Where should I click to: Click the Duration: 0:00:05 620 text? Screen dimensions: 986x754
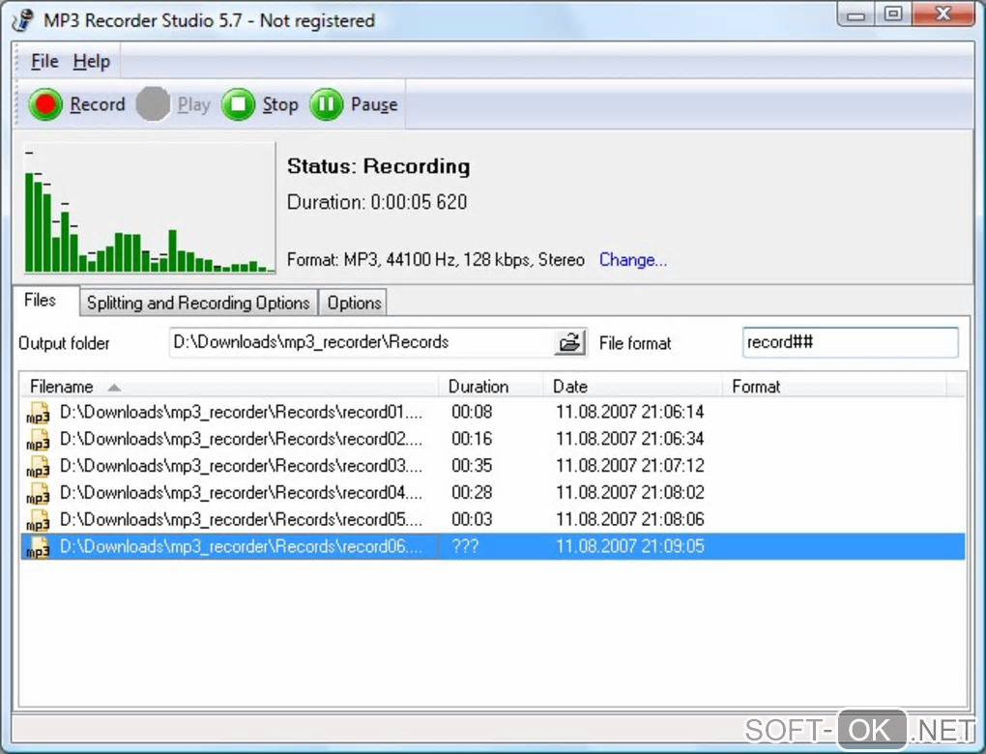coord(377,202)
